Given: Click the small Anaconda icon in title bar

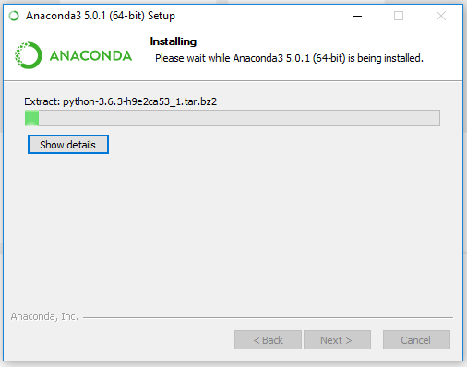Looking at the screenshot, I should 14,16.
